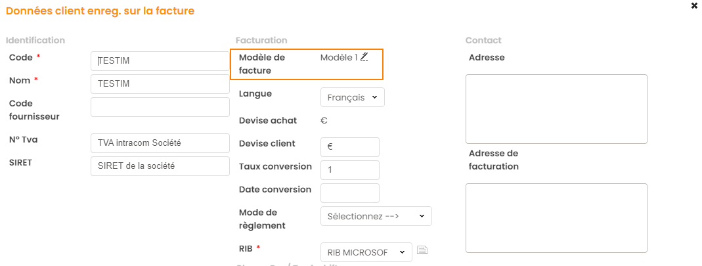Click the pencil icon beside Modèle 1
The width and height of the screenshot is (702, 266).
364,57
